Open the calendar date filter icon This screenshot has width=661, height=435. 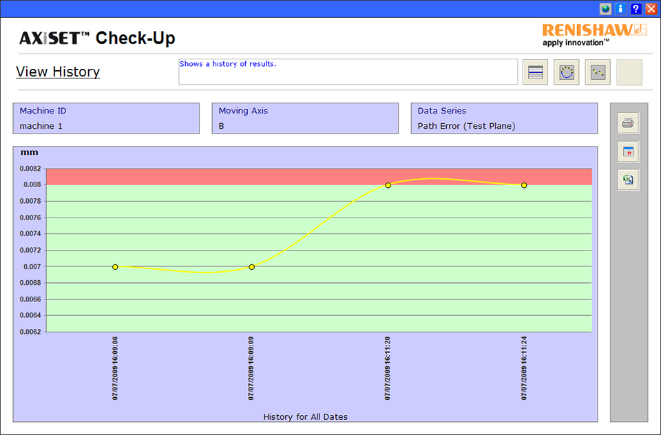click(628, 151)
